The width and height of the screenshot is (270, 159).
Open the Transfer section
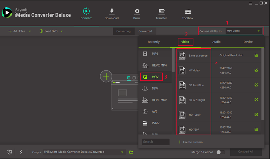(x=161, y=14)
